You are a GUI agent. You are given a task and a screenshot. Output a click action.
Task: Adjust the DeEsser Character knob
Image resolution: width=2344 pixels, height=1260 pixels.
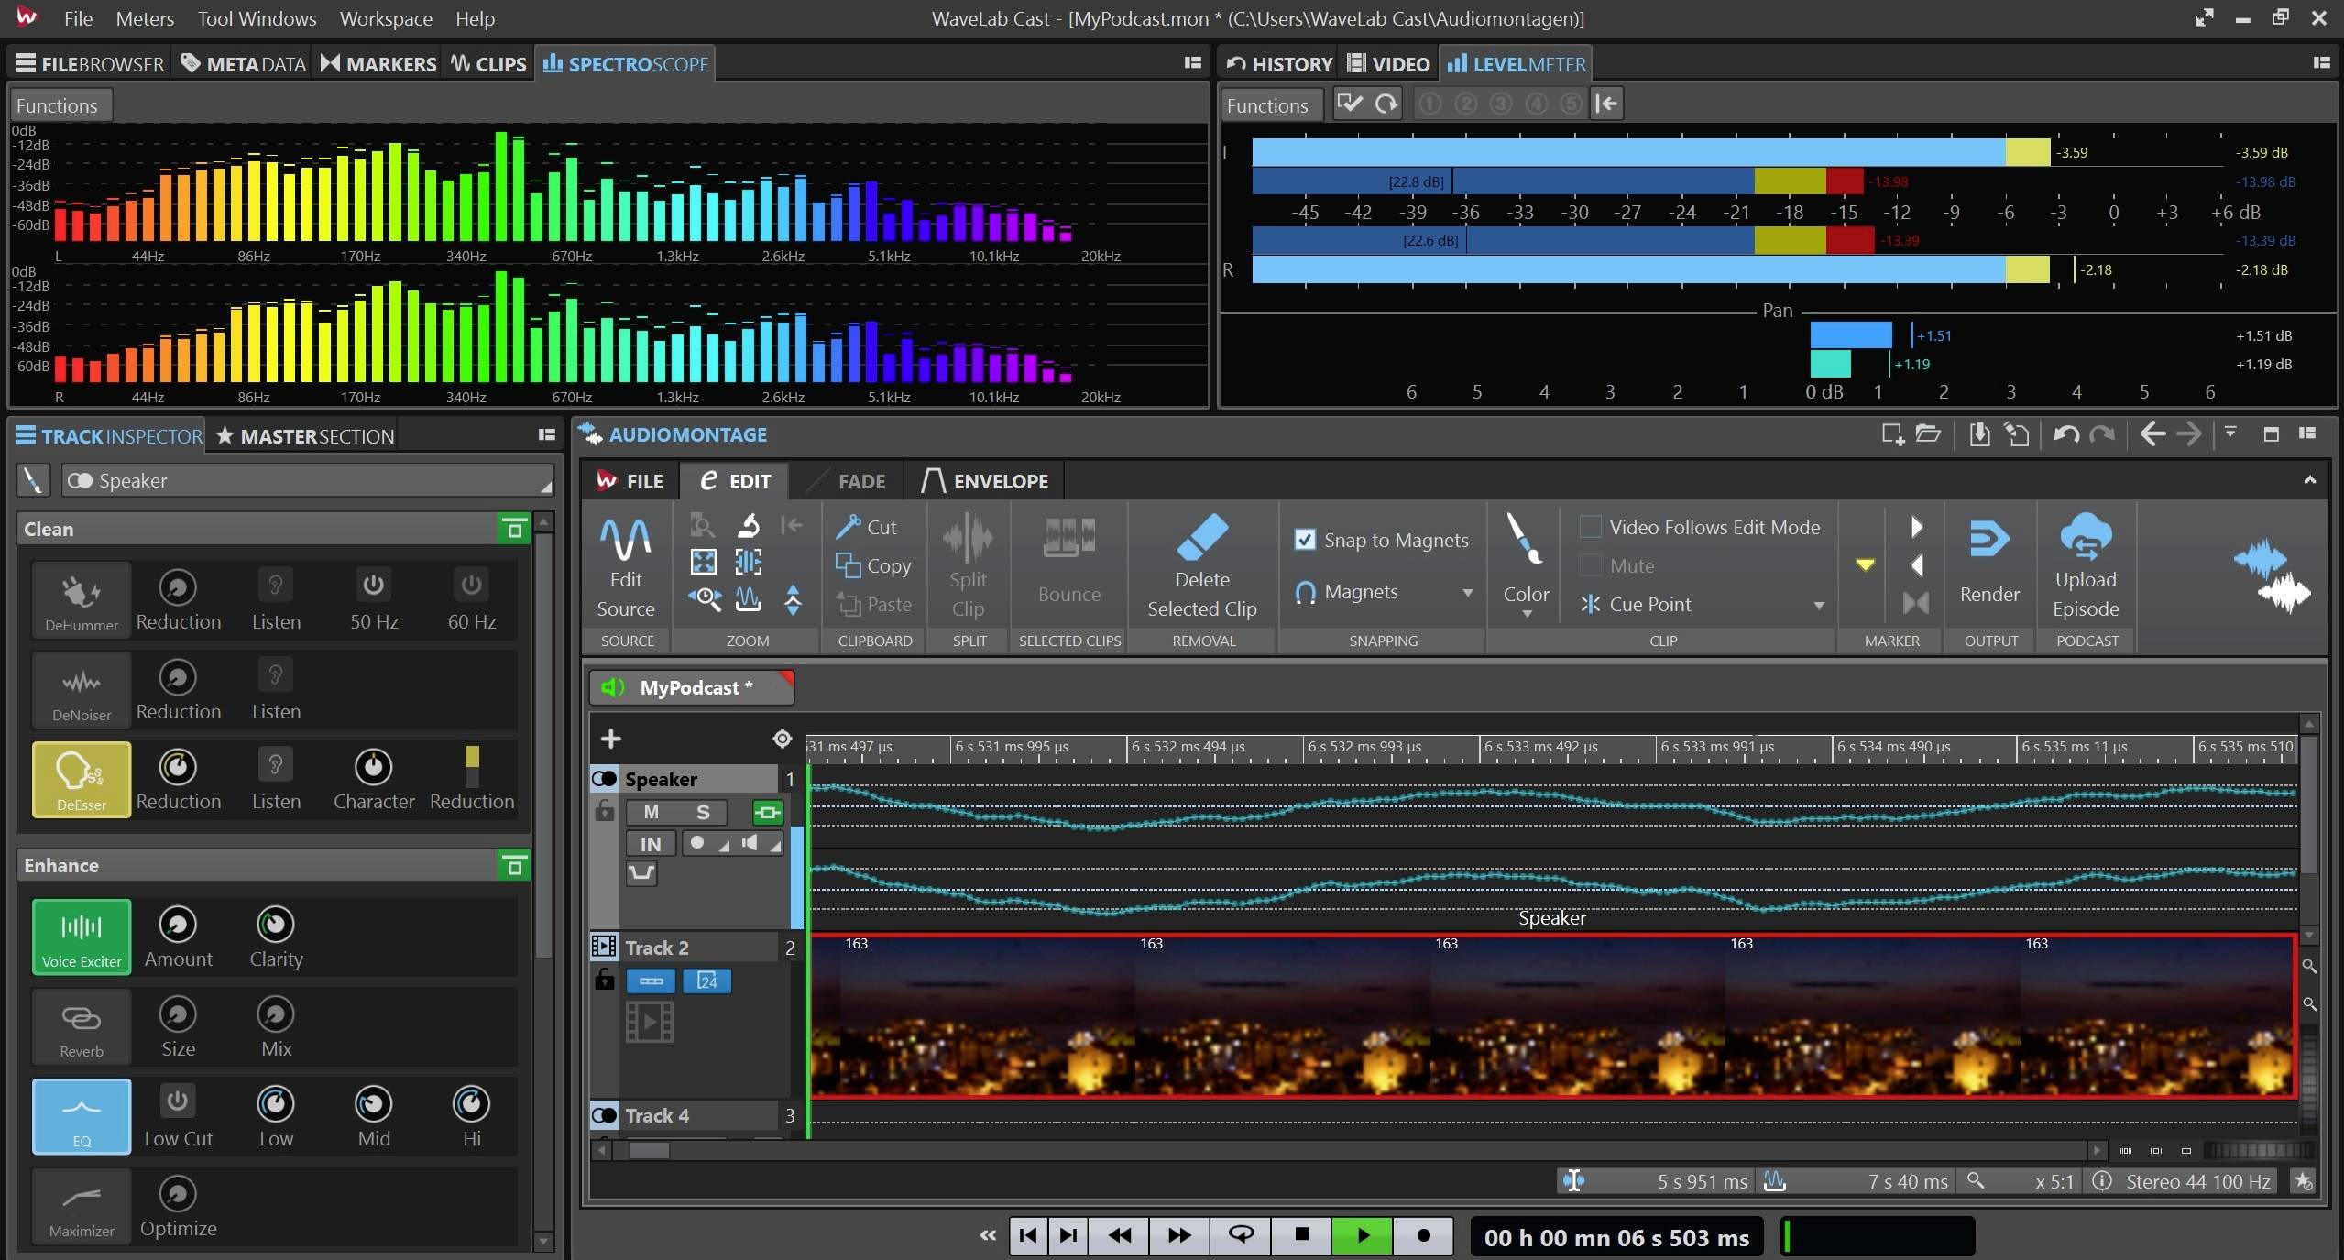coord(373,767)
